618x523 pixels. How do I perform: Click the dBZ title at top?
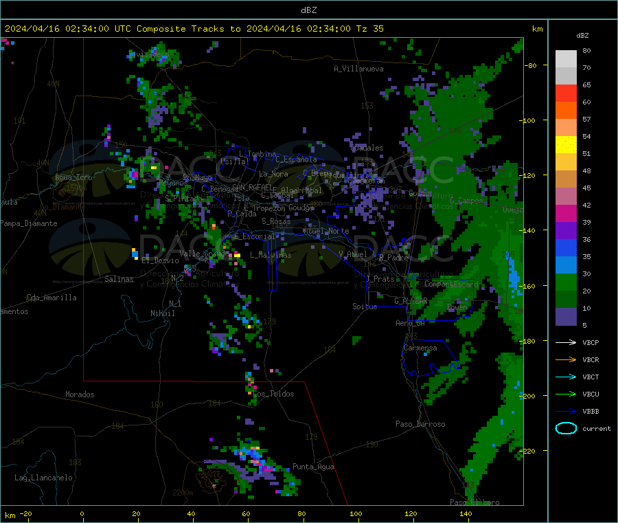click(308, 10)
